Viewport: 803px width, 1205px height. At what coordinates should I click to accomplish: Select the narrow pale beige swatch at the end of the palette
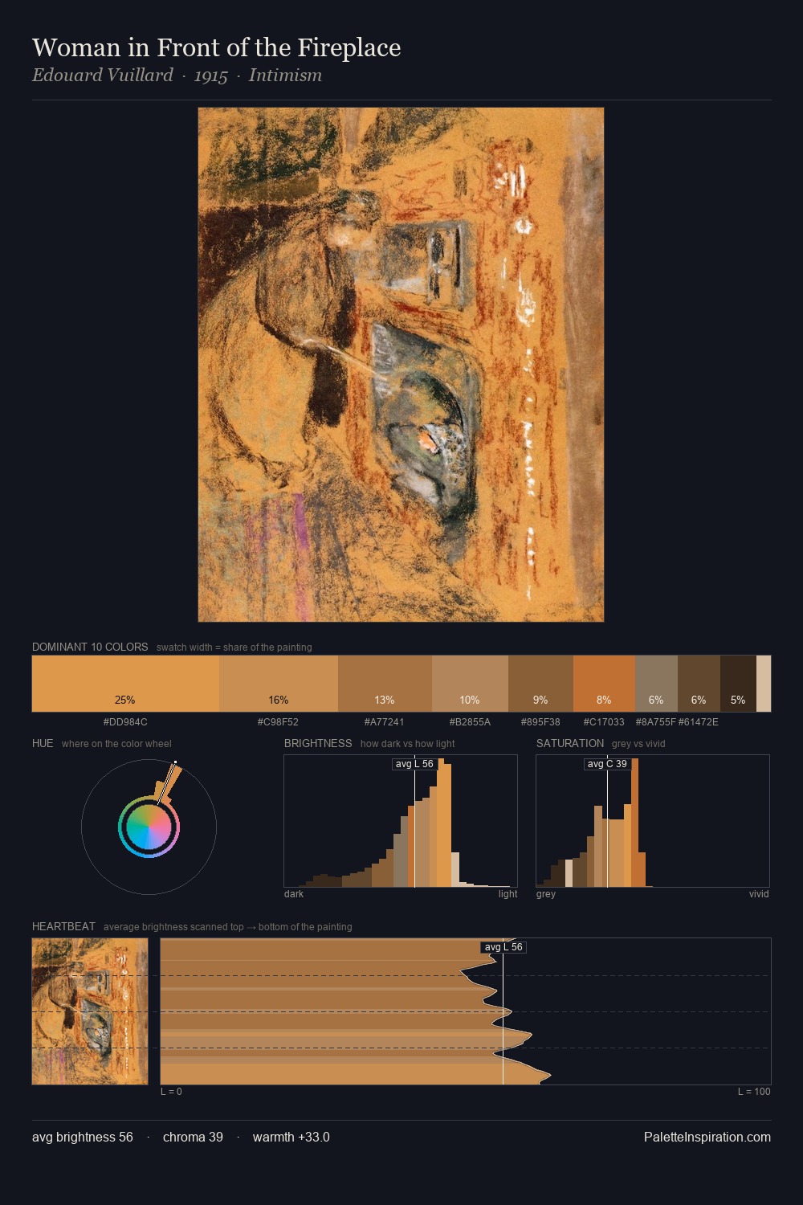(x=764, y=684)
